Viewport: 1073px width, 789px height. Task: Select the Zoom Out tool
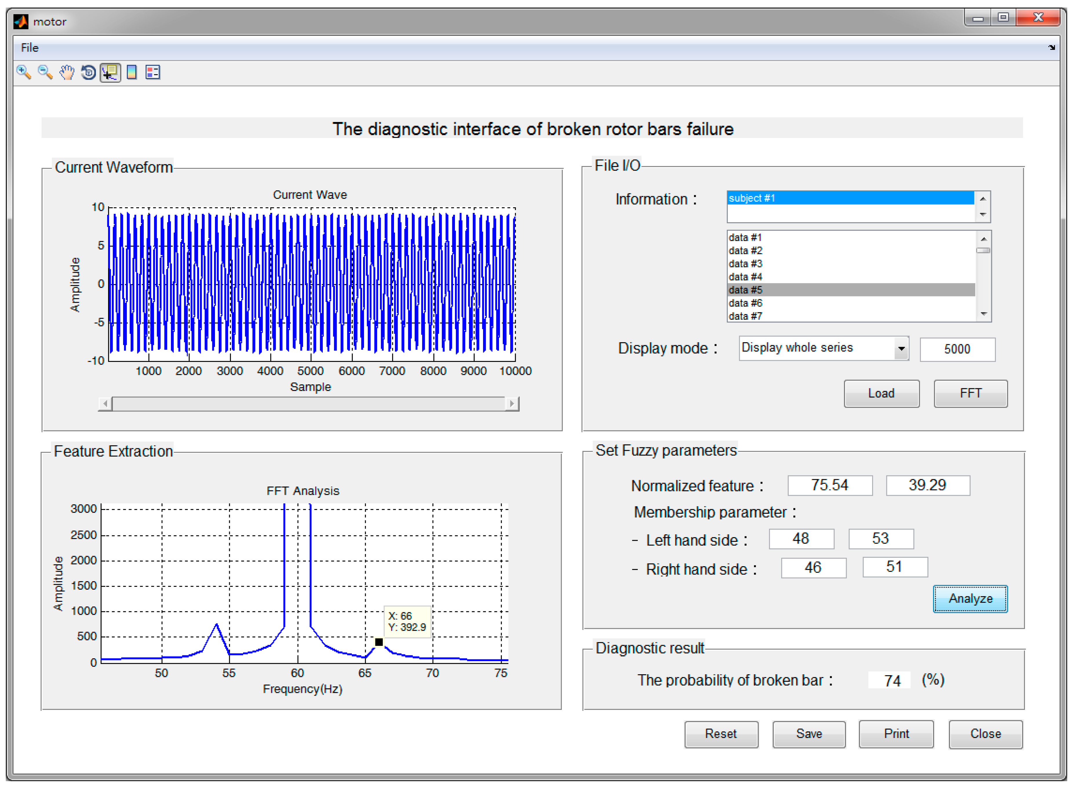click(45, 73)
